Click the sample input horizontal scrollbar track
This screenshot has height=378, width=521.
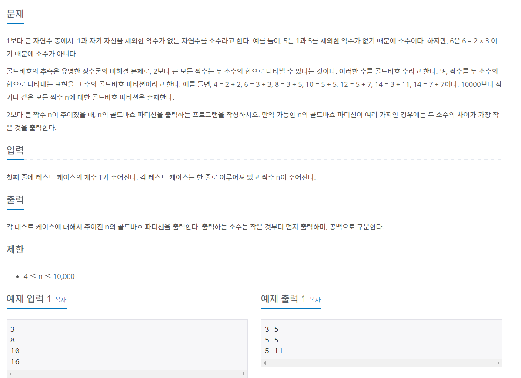pos(127,374)
